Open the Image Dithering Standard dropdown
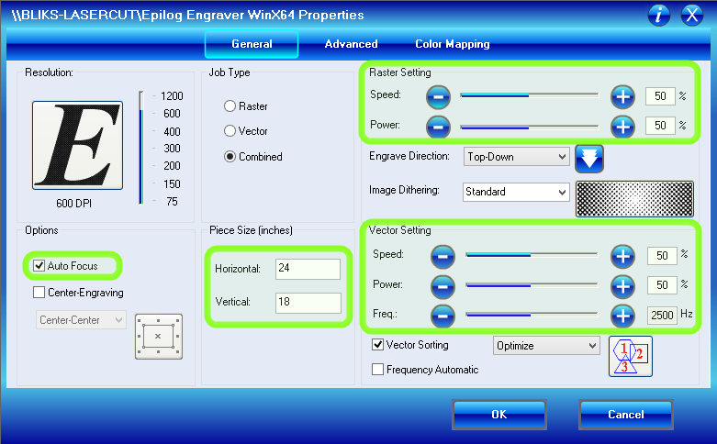This screenshot has height=444, width=717. pos(516,192)
